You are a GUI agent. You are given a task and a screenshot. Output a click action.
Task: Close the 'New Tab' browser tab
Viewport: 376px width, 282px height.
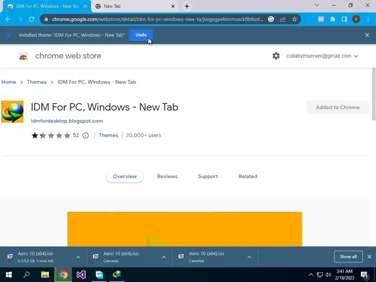click(x=173, y=6)
